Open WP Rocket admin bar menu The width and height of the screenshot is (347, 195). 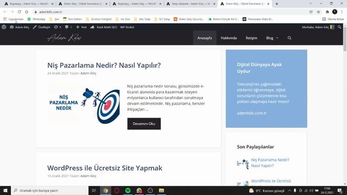127,27
